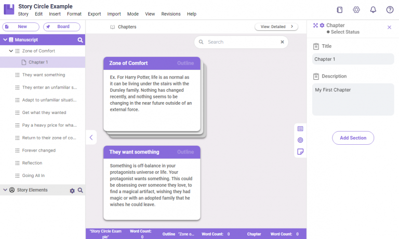Open the table list icon on right strip
Image resolution: width=399 pixels, height=239 pixels.
300,129
